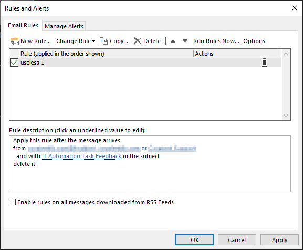Click the Actions column header
303x250 pixels.
click(x=237, y=54)
